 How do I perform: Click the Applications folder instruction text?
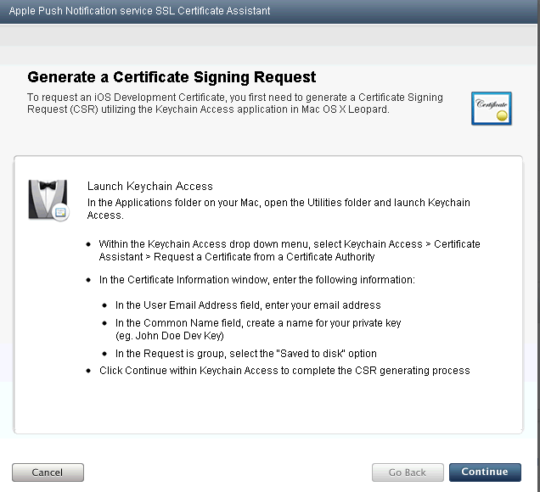[x=278, y=209]
